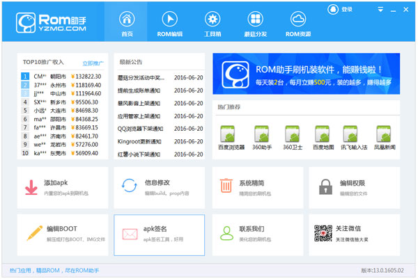The height and width of the screenshot is (279, 418).
Task: Open the 添加apk tile title
Action: (56, 182)
